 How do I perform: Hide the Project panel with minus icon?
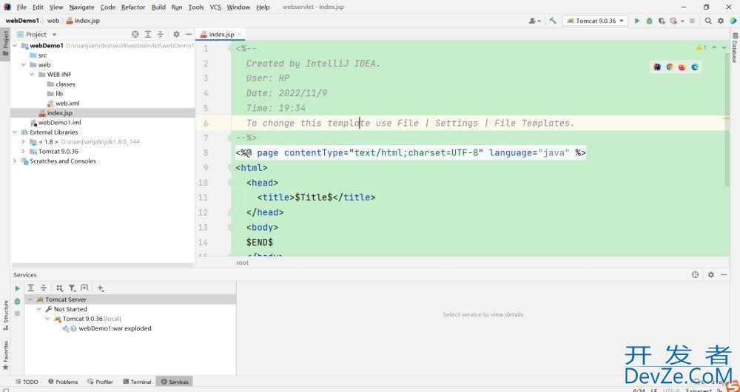[189, 35]
